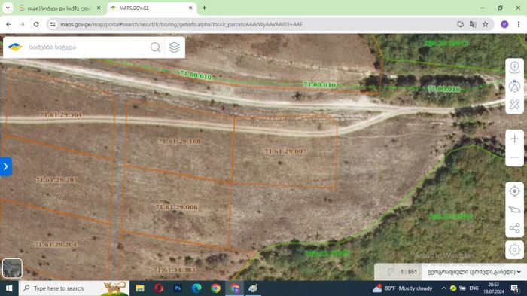Select parcel label 71.61.29.006

coord(176,207)
